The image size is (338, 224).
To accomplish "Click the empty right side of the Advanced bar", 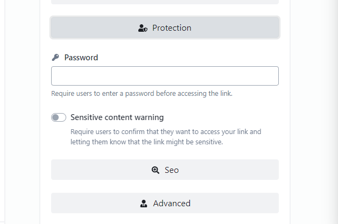I will [242, 204].
